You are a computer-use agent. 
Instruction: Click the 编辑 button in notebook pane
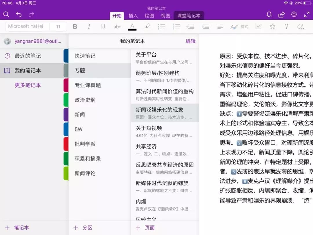tap(191, 41)
